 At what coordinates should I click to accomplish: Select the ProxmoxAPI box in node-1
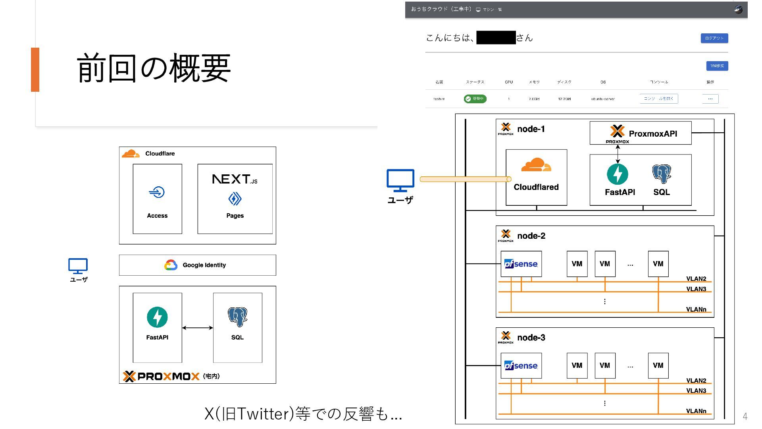[640, 133]
